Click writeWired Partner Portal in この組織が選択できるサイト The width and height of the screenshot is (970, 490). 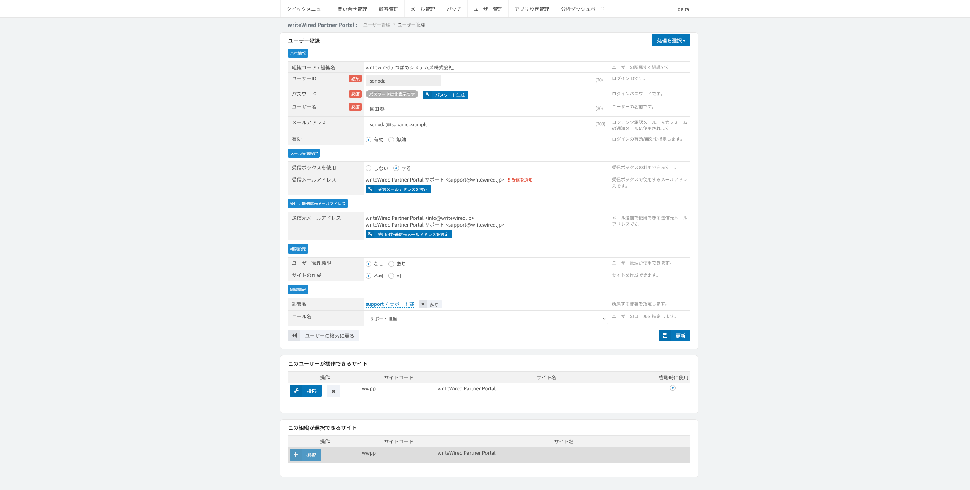point(466,453)
